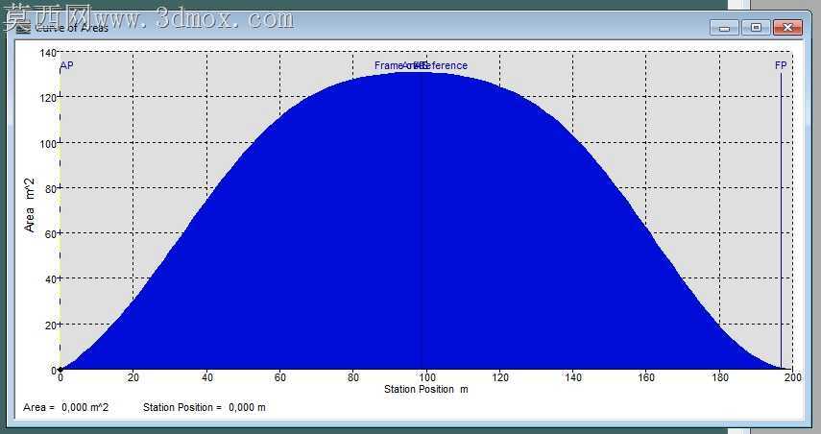Maximize the Curve of Areas window
The image size is (821, 434).
[x=756, y=28]
